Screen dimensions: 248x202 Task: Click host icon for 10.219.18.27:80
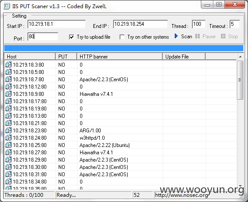(x=9, y=152)
